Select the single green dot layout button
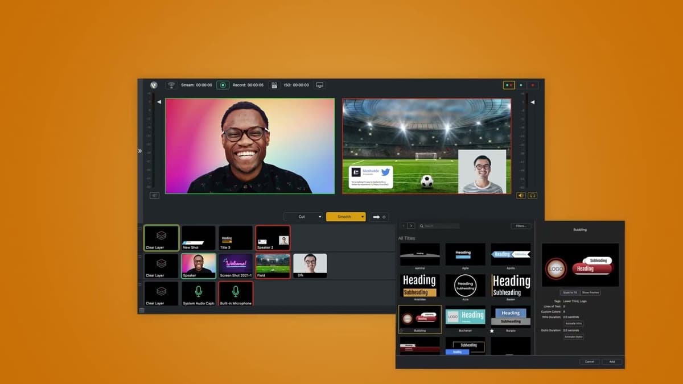The width and height of the screenshot is (683, 384). point(521,85)
